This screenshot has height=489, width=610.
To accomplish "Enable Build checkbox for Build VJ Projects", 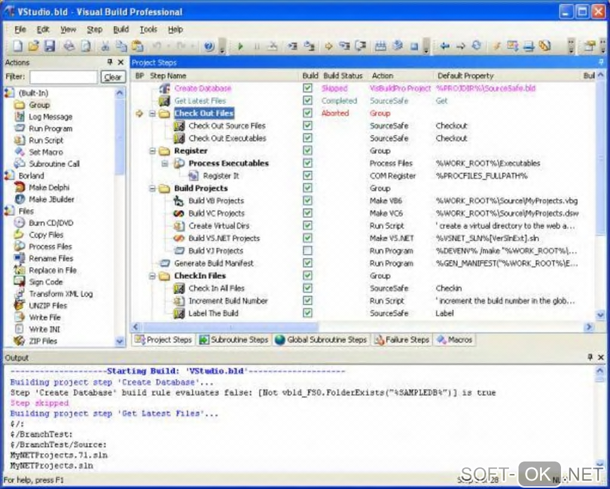I will pyautogui.click(x=307, y=250).
